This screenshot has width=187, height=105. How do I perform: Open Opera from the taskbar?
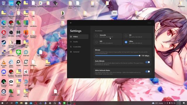coord(36,103)
